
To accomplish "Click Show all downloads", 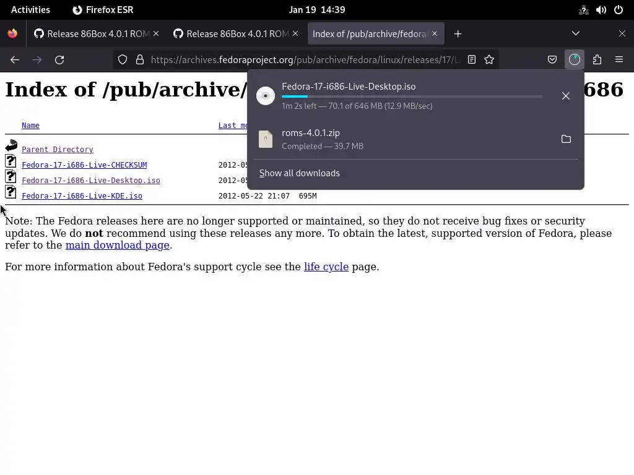I will tap(299, 173).
